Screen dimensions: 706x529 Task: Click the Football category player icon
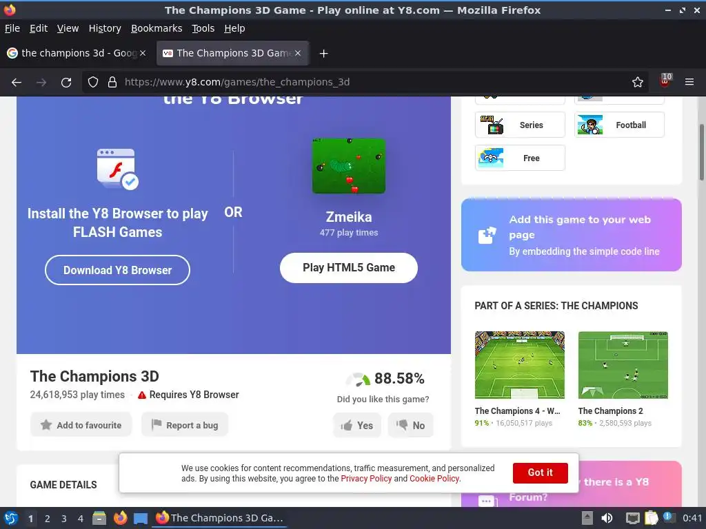590,125
